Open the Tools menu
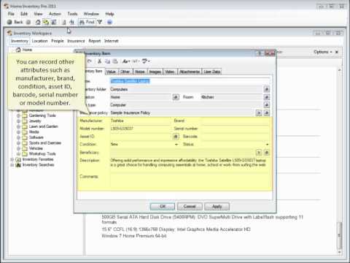The width and height of the screenshot is (350, 263). tap(72, 14)
